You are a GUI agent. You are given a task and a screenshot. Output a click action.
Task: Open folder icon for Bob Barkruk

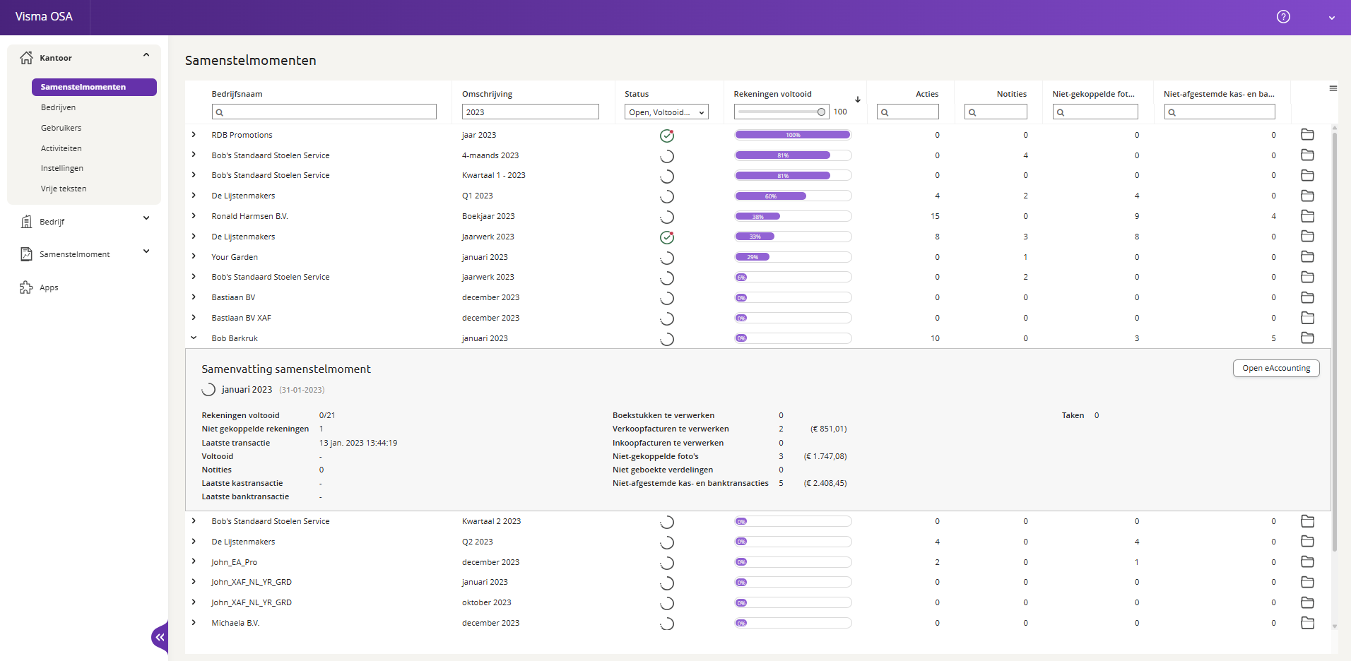point(1307,338)
